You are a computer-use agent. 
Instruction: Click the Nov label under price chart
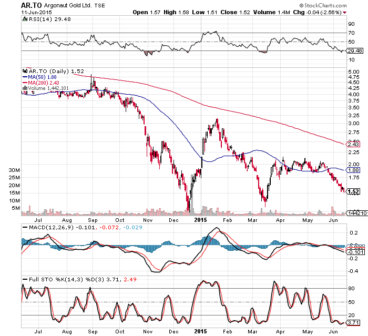(148, 220)
